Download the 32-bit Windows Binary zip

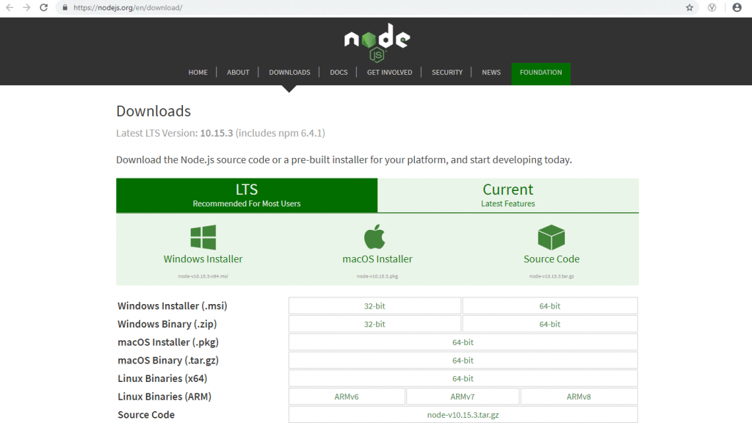[375, 324]
